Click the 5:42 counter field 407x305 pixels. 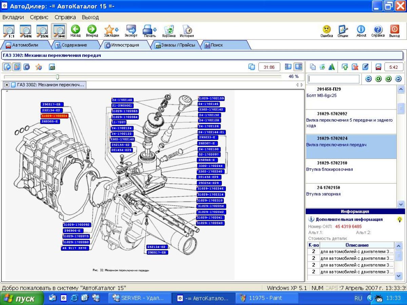click(x=394, y=67)
